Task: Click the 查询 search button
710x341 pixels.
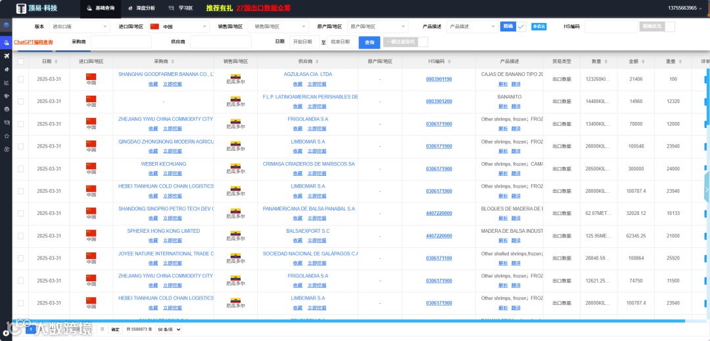Action: coord(369,43)
